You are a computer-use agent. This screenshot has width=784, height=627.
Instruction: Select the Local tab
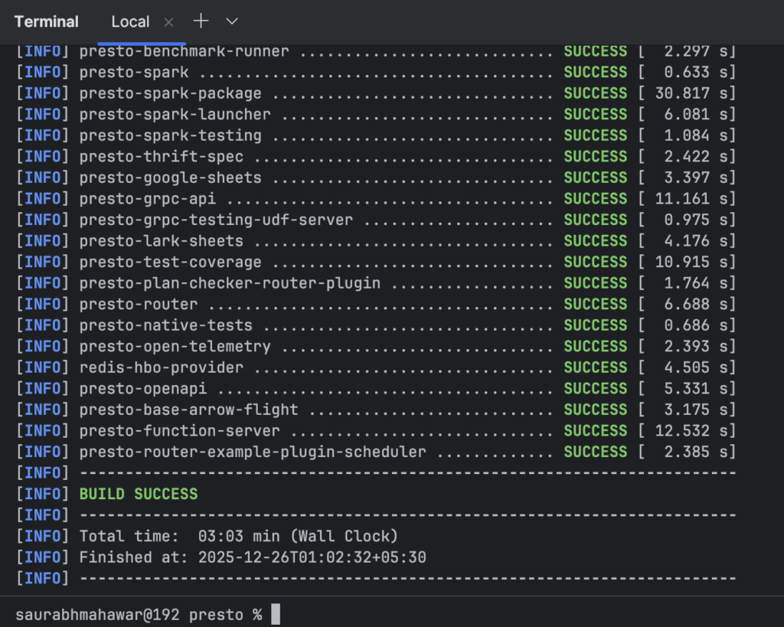[130, 21]
